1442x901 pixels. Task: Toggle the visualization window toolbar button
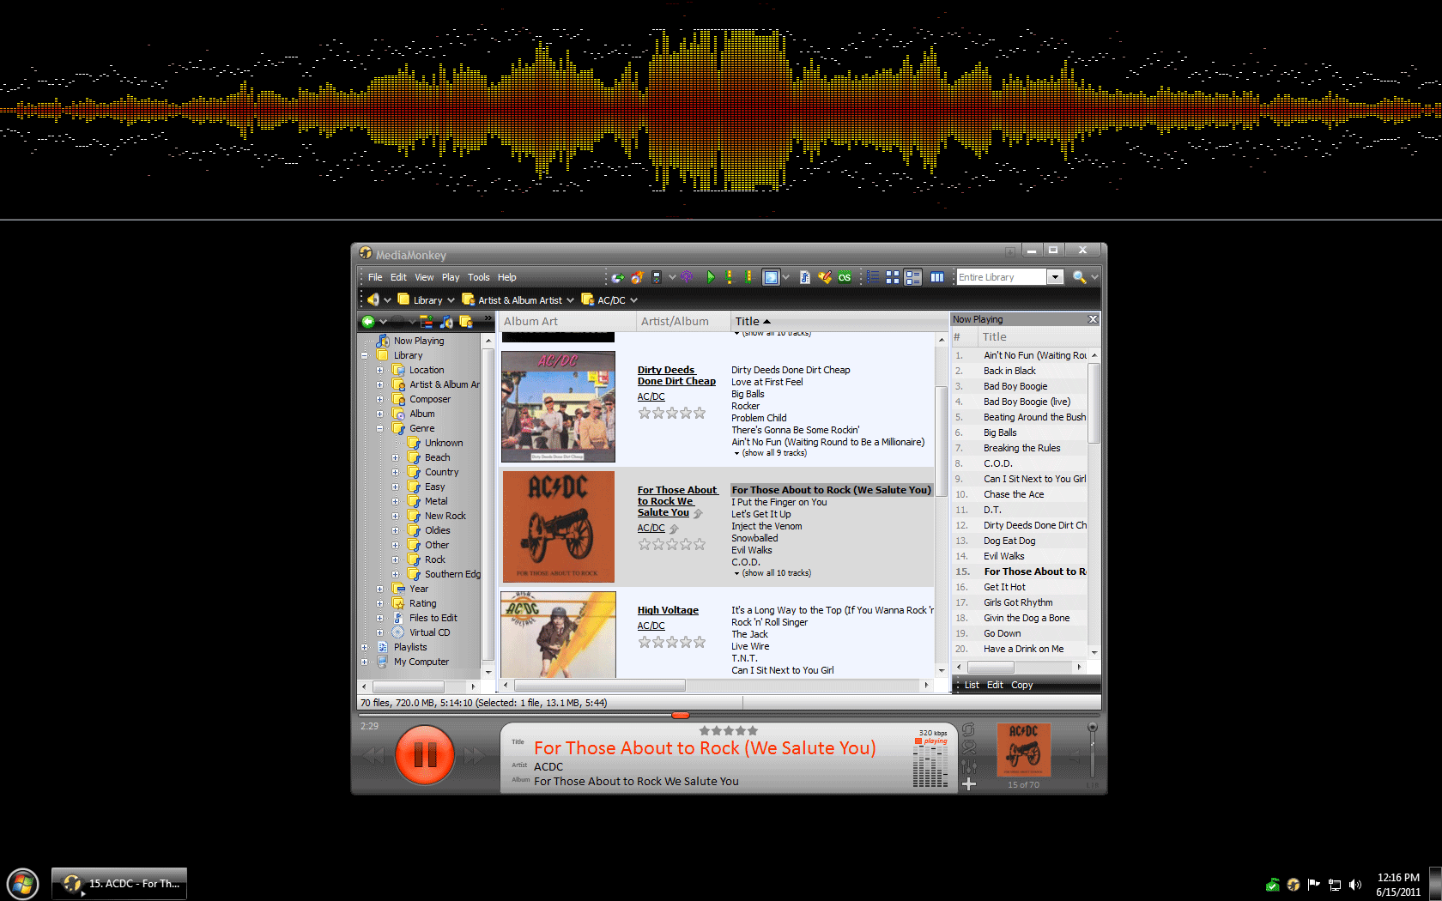[x=771, y=277]
